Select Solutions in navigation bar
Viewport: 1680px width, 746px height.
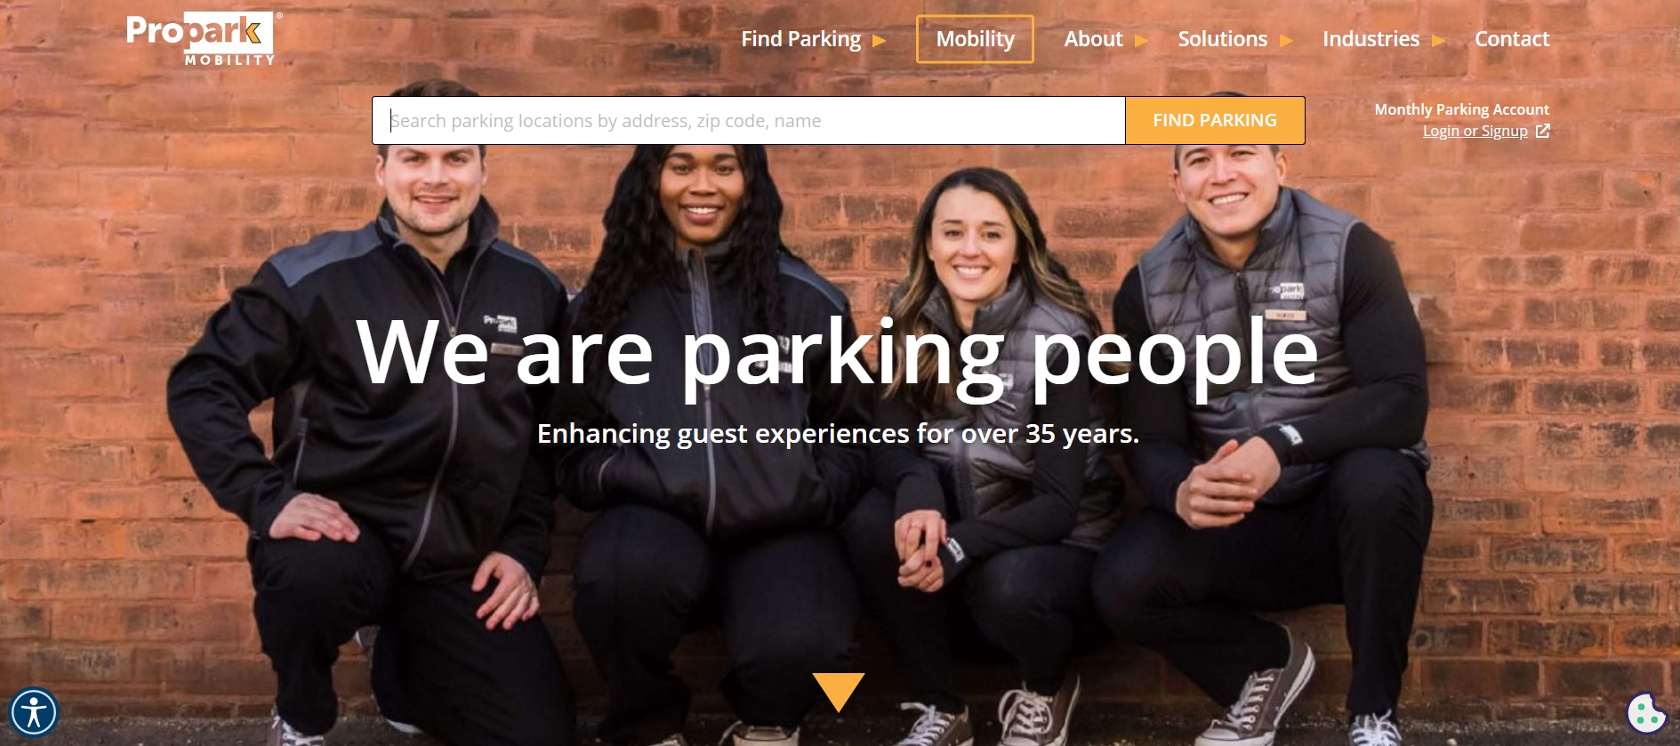pos(1222,39)
